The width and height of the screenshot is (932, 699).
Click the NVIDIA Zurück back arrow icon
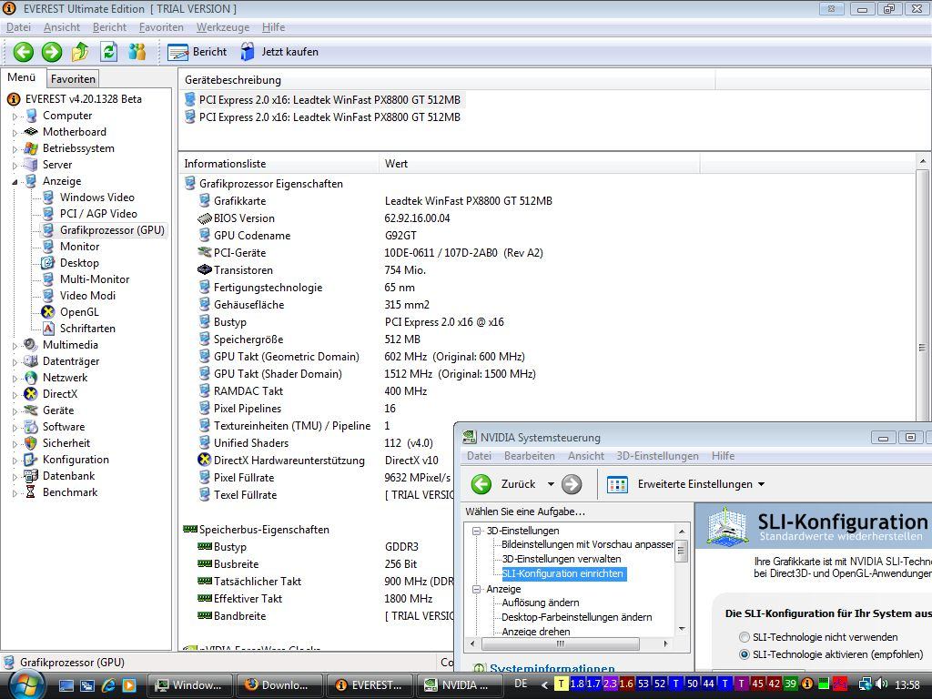(481, 484)
